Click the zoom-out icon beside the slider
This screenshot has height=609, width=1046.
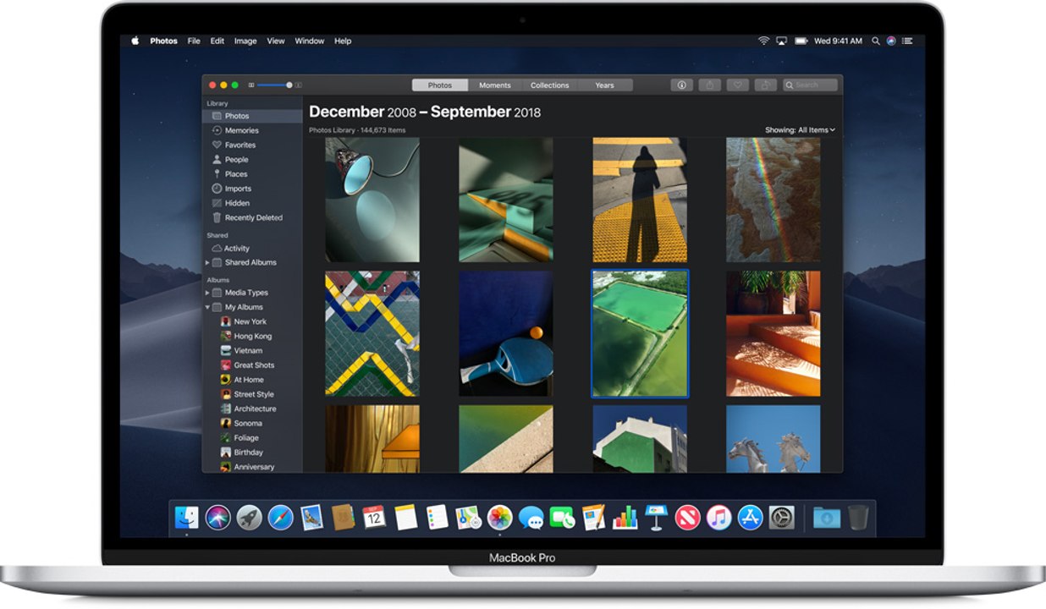point(250,85)
